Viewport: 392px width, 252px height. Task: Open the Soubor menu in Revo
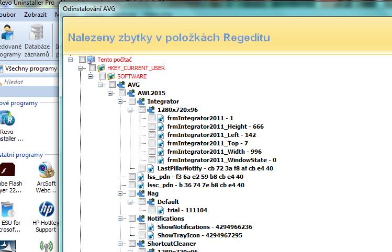click(7, 15)
